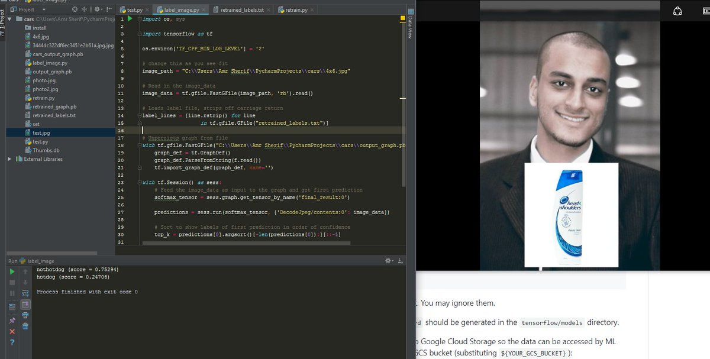Close the retrain.py tab
The image size is (710, 359).
312,10
